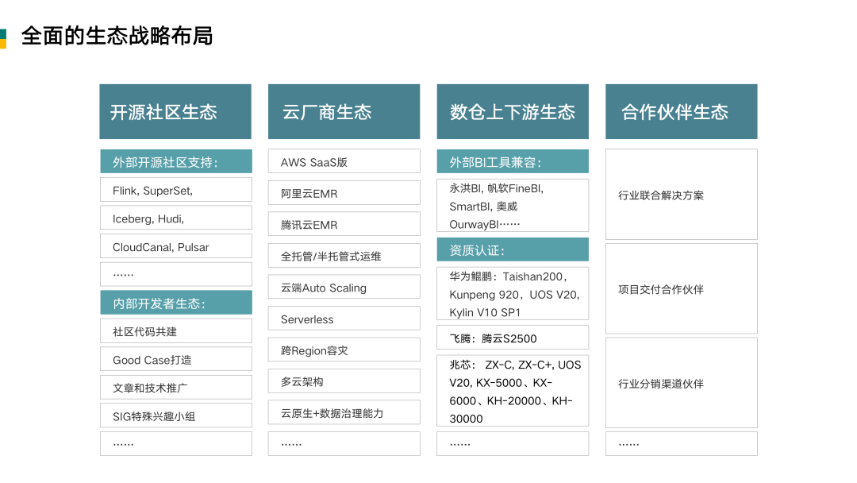
Task: Select the 云厂商生态 column header
Action: (x=344, y=111)
